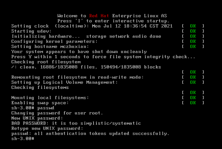This screenshot has width=222, height=149.
Task: Click the Checking root filesystem text
Action: click(x=46, y=62)
